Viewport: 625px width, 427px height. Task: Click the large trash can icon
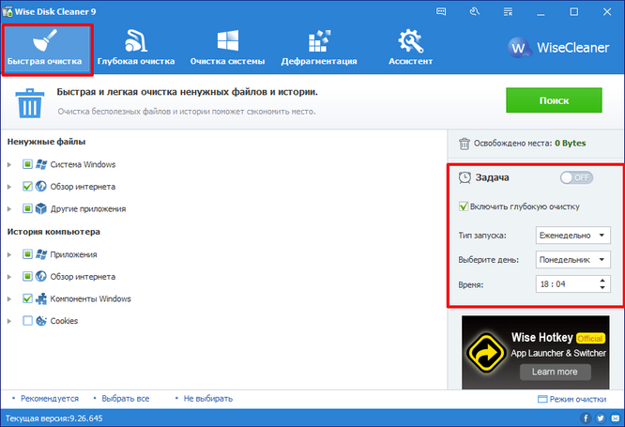[30, 103]
